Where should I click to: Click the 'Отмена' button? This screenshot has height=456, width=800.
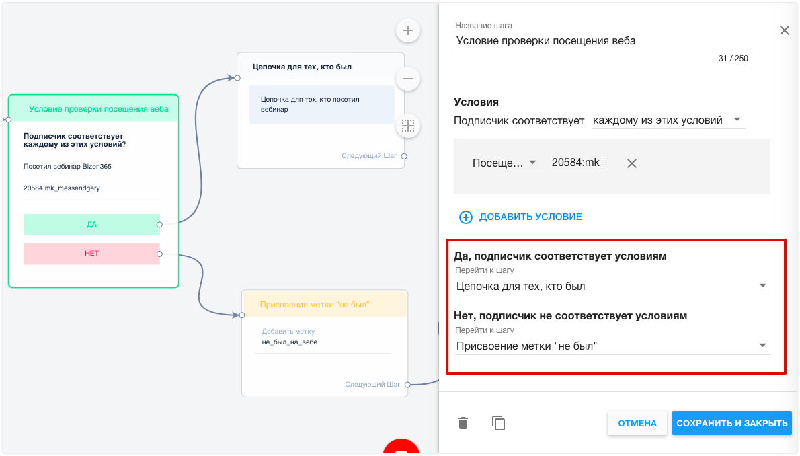[637, 423]
